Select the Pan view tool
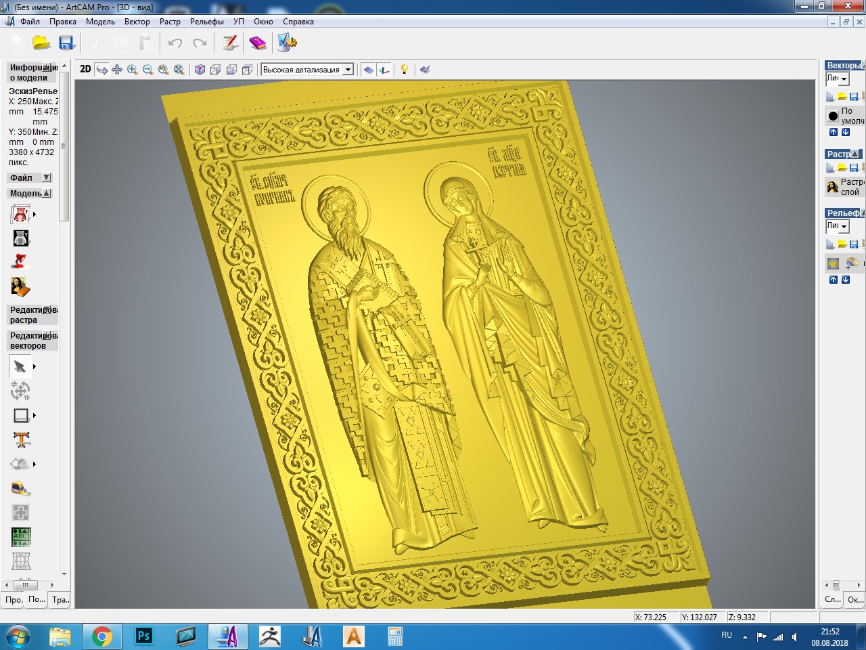Viewport: 866px width, 650px height. coord(117,70)
